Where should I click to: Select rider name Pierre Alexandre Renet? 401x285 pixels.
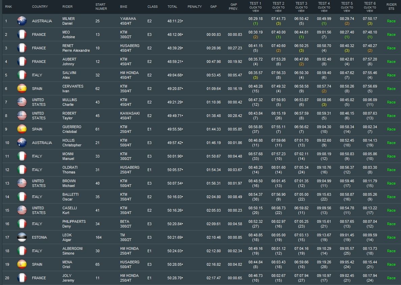[76, 48]
